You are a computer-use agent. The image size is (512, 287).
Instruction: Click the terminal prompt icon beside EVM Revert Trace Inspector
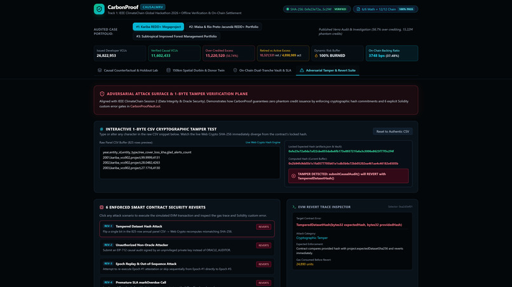tap(294, 207)
